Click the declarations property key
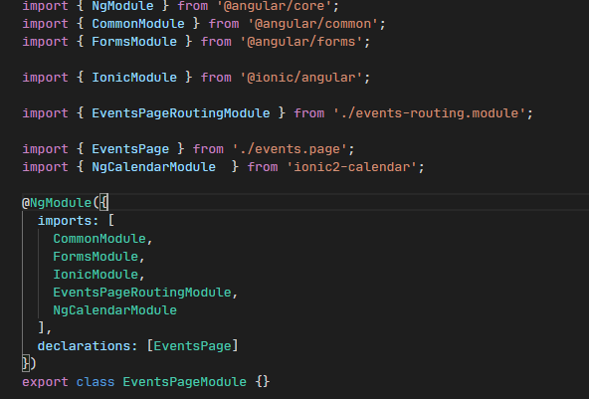This screenshot has height=399, width=589. (x=84, y=346)
